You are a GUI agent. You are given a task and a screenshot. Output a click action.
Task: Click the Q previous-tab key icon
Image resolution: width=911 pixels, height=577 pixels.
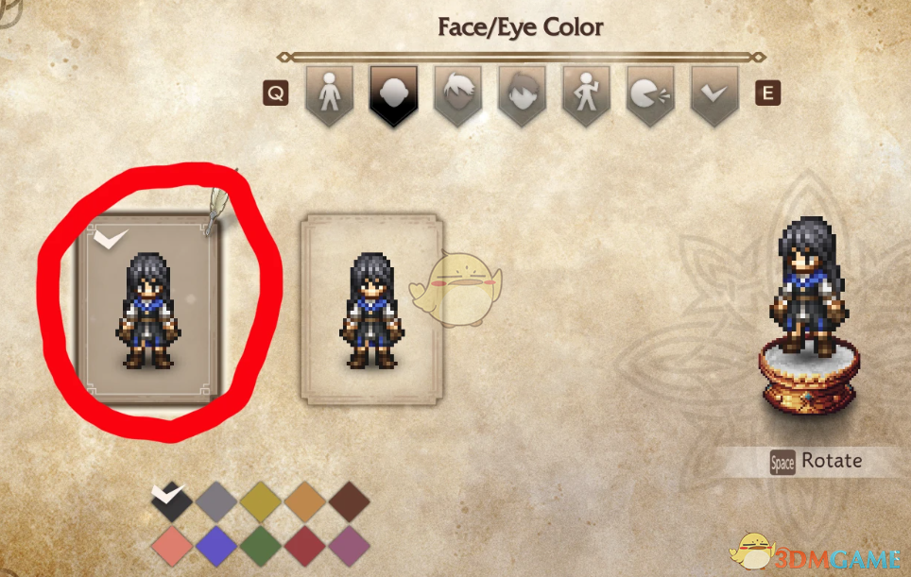pyautogui.click(x=275, y=93)
